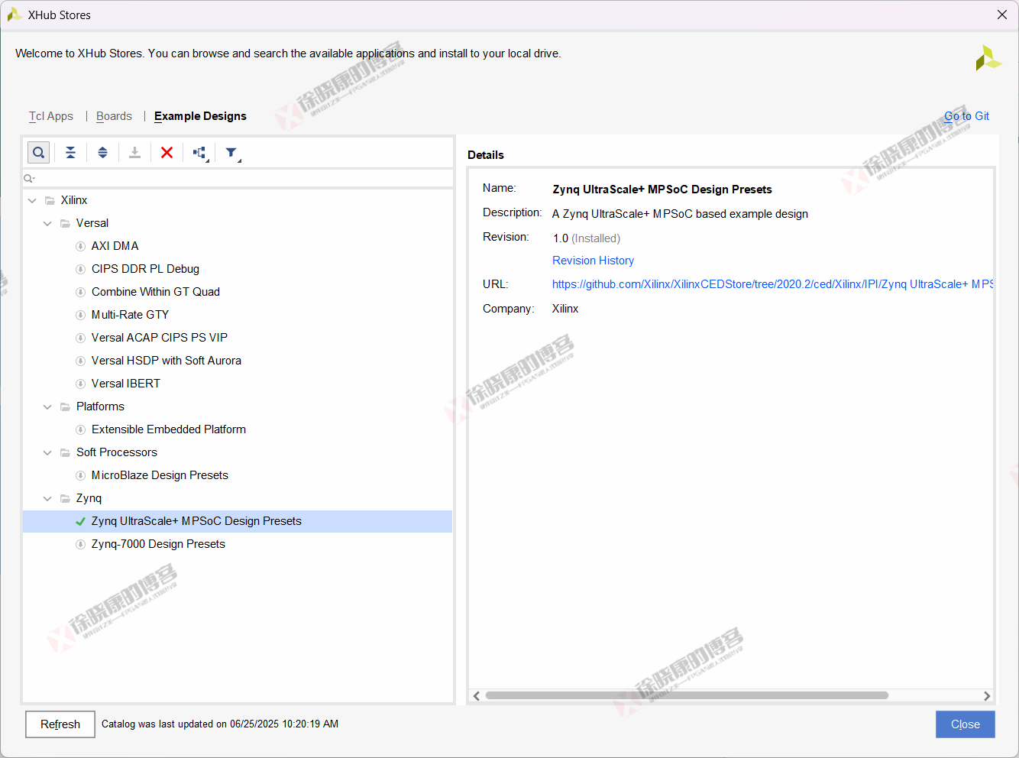The height and width of the screenshot is (758, 1019).
Task: Click the Details horizontal scrollbar thumb
Action: coord(687,695)
